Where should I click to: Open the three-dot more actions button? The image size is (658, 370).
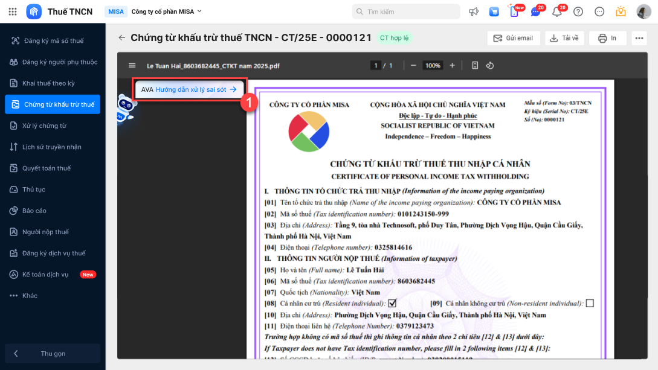(639, 38)
